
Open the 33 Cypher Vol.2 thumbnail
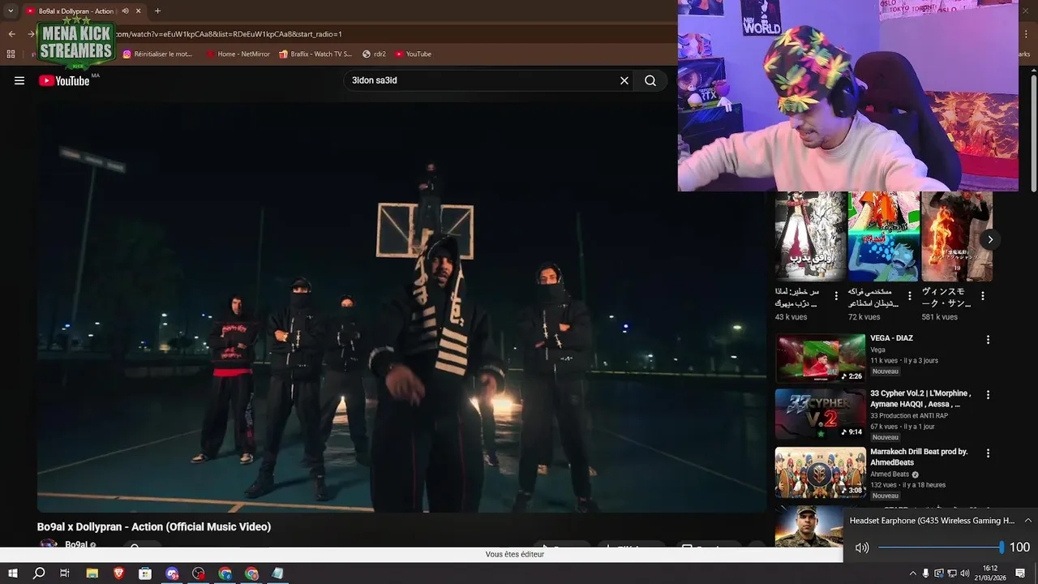pos(820,414)
